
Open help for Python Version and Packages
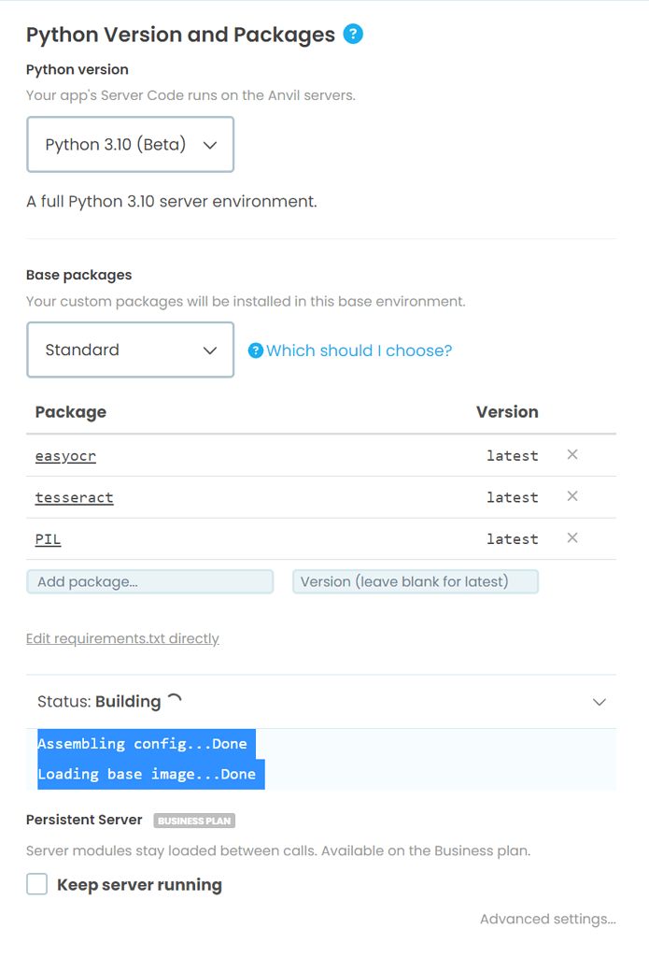pyautogui.click(x=353, y=35)
